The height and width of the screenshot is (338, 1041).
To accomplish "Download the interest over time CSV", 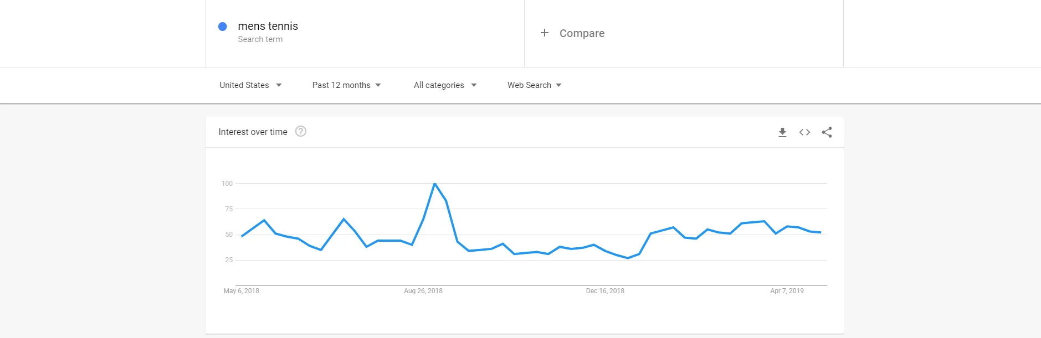I will (x=782, y=132).
